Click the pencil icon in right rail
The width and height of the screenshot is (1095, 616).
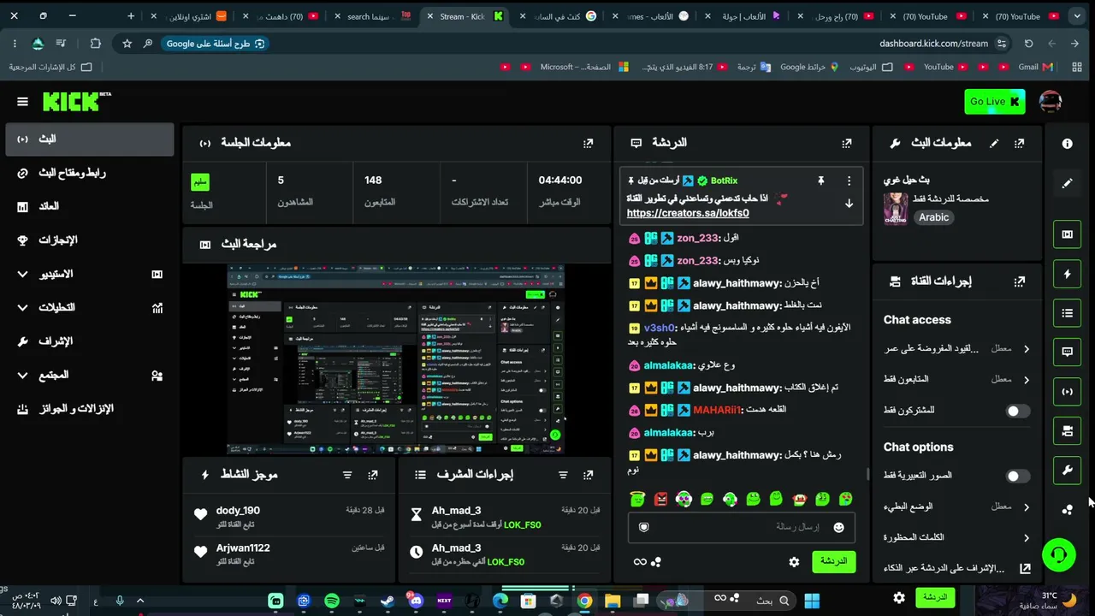tap(1067, 183)
